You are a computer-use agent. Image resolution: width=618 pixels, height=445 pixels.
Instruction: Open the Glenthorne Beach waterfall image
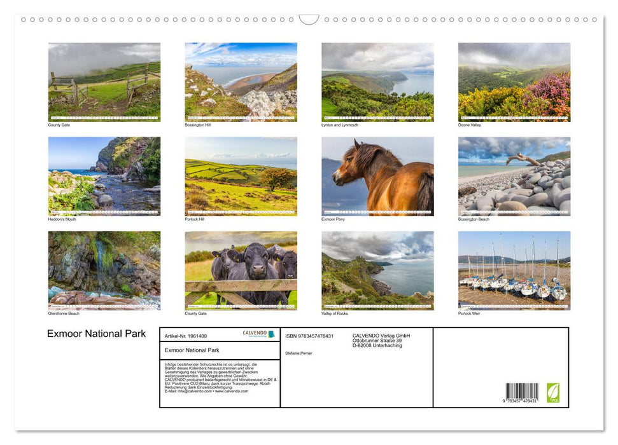[x=104, y=270]
